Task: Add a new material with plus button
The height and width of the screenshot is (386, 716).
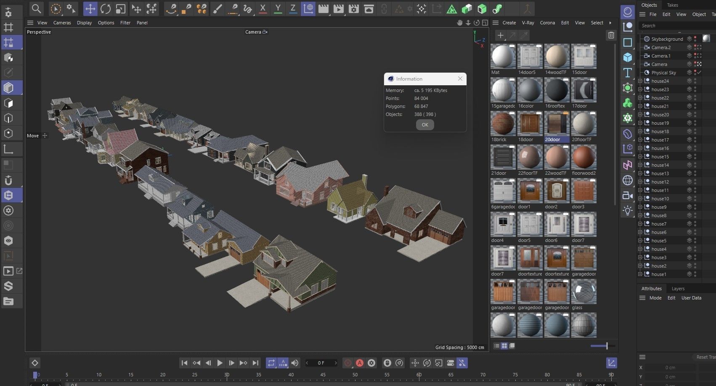Action: point(500,35)
